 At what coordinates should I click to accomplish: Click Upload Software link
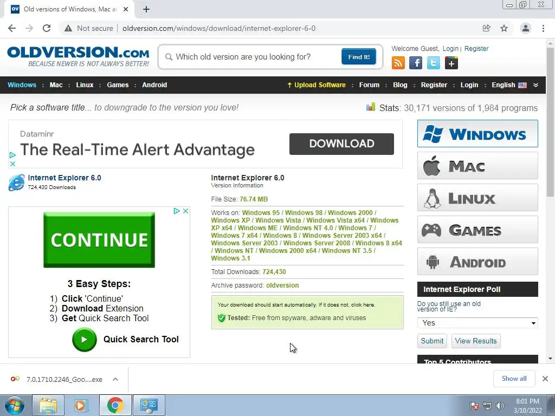point(317,85)
